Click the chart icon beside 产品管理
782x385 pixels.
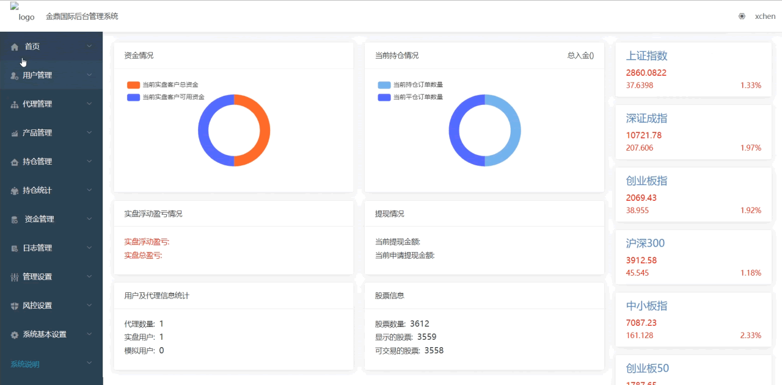point(15,133)
